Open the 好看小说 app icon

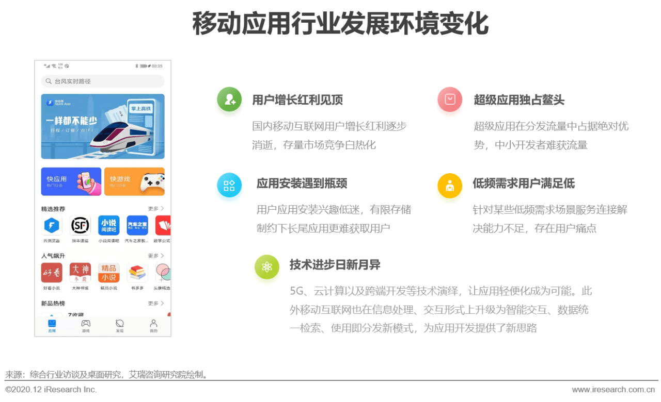click(52, 273)
